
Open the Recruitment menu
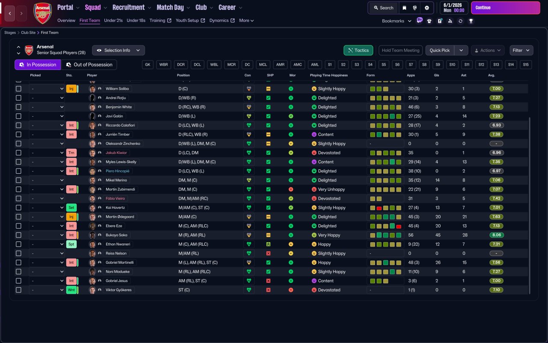pos(131,7)
